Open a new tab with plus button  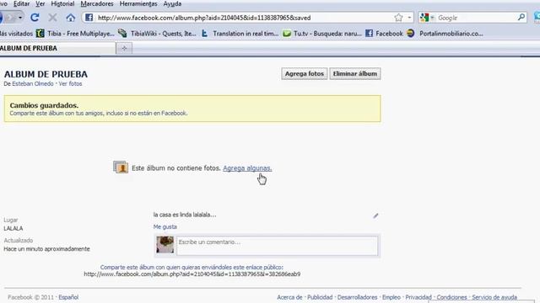coord(124,49)
